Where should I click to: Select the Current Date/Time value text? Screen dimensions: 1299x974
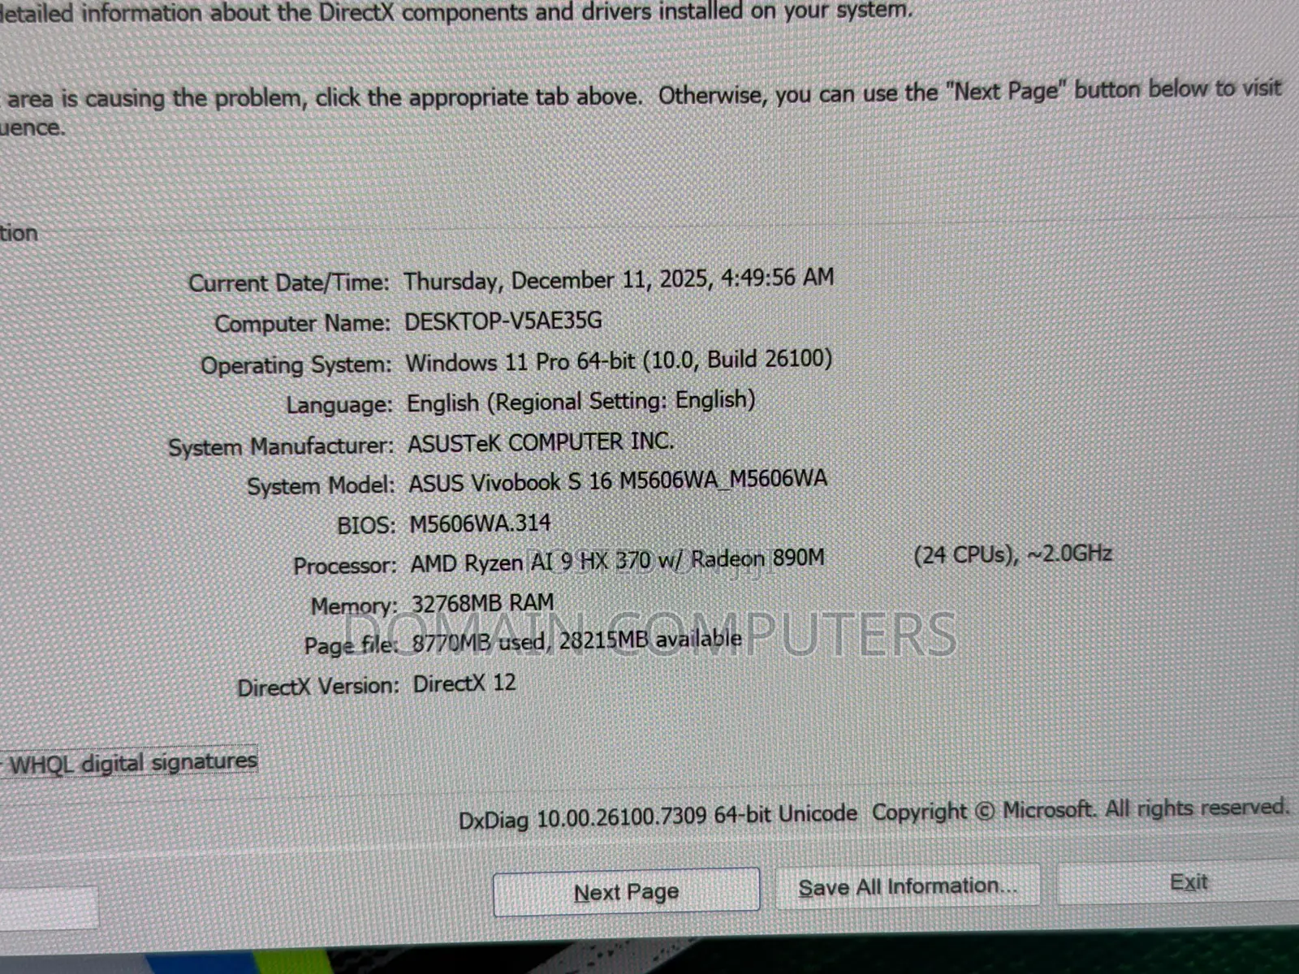click(619, 279)
